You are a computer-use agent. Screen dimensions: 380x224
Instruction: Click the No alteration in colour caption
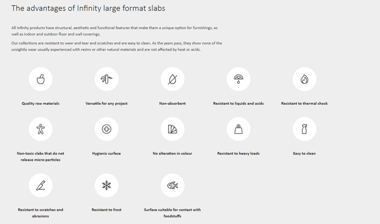pyautogui.click(x=172, y=154)
